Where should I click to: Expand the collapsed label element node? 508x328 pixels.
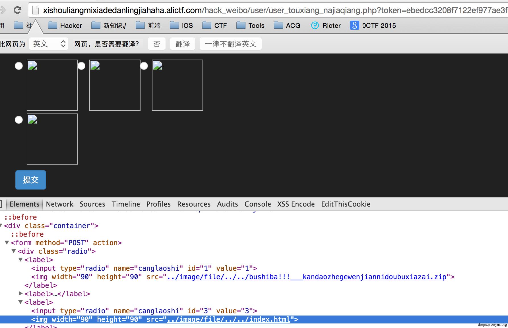pos(20,293)
